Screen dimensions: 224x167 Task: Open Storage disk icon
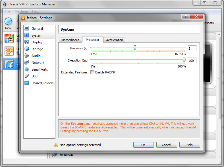click(27, 49)
